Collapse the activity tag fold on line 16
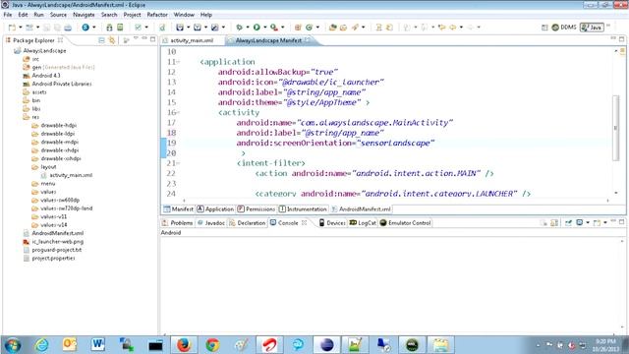 click(x=178, y=112)
